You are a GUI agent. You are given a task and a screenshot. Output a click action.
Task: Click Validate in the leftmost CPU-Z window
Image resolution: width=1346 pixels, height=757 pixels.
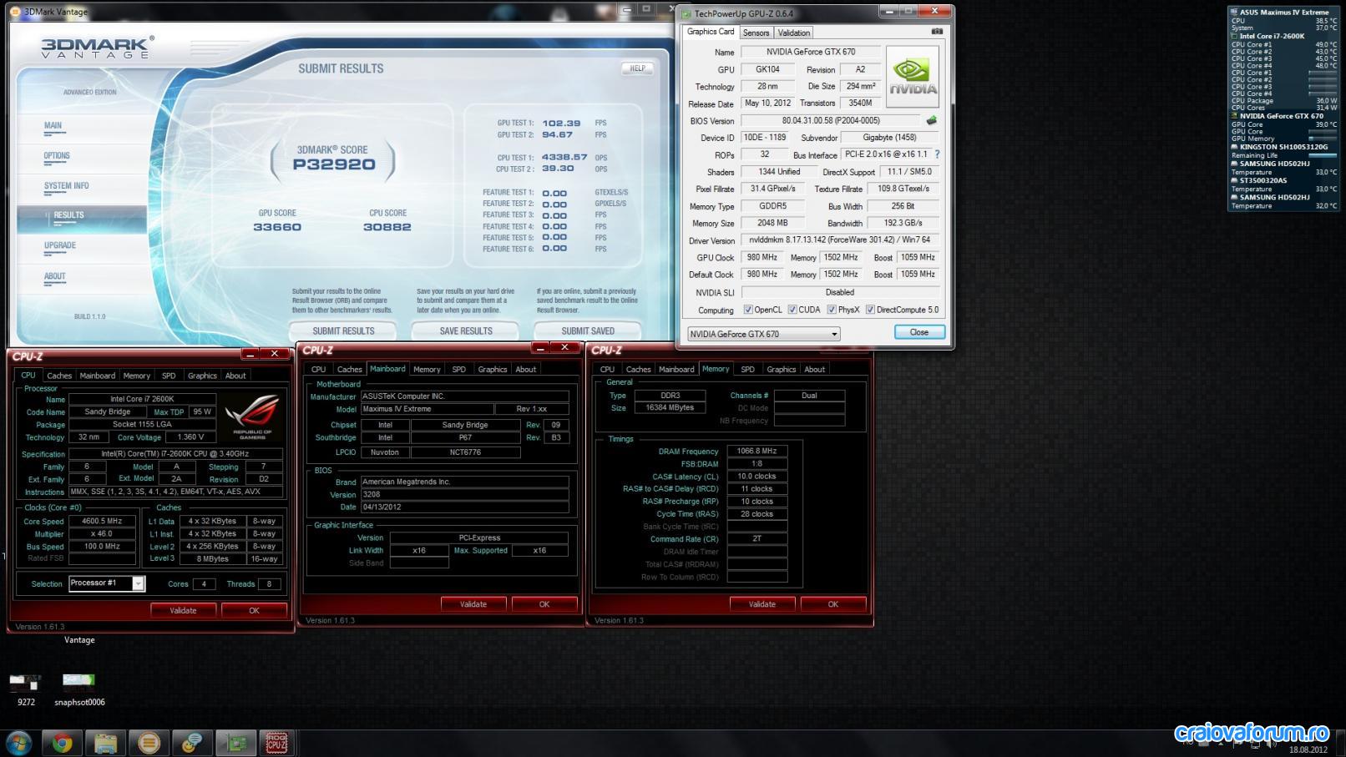coord(184,610)
